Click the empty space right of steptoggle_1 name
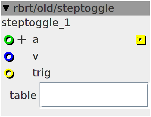151x117 pixels. pyautogui.click(x=110, y=23)
